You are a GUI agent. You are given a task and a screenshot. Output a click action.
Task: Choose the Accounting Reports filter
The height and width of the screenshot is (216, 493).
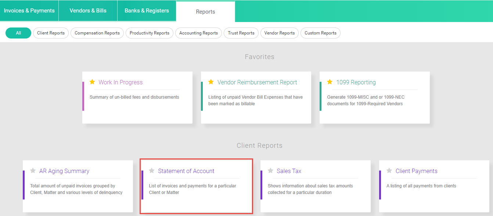click(x=199, y=33)
